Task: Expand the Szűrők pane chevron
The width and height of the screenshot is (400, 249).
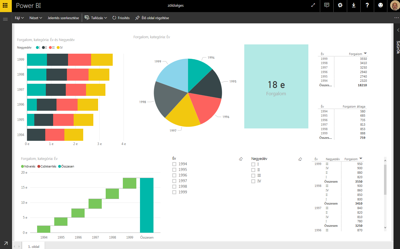Action: click(x=398, y=30)
